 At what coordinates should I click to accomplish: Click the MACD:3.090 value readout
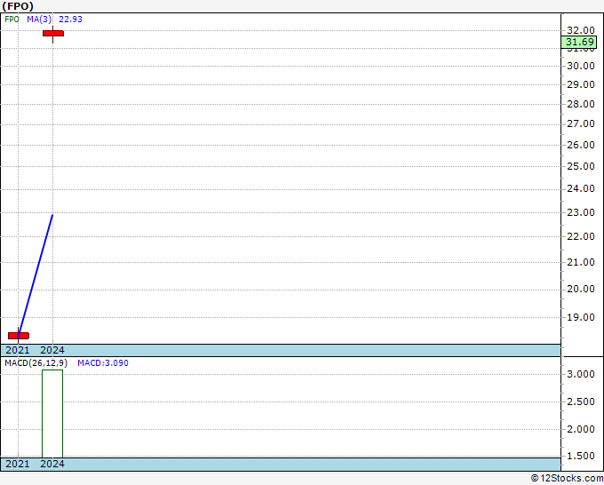tap(103, 363)
